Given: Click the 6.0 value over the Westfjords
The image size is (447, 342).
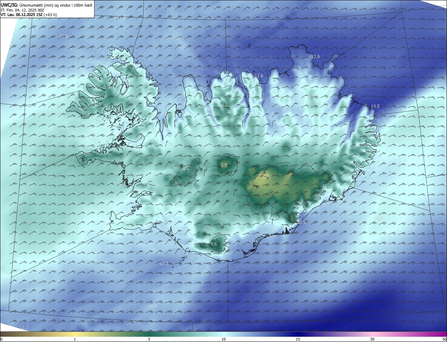Looking at the screenshot, I should click(x=107, y=87).
